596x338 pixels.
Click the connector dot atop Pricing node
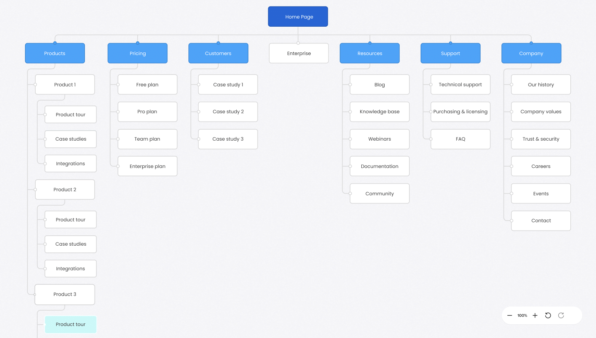138,43
